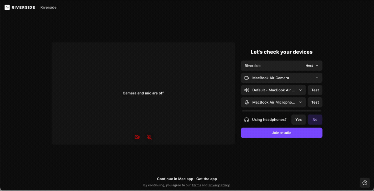Screen dimensions: 374x191
Task: Click the microphone icon in the input selector
Action: [x=247, y=102]
